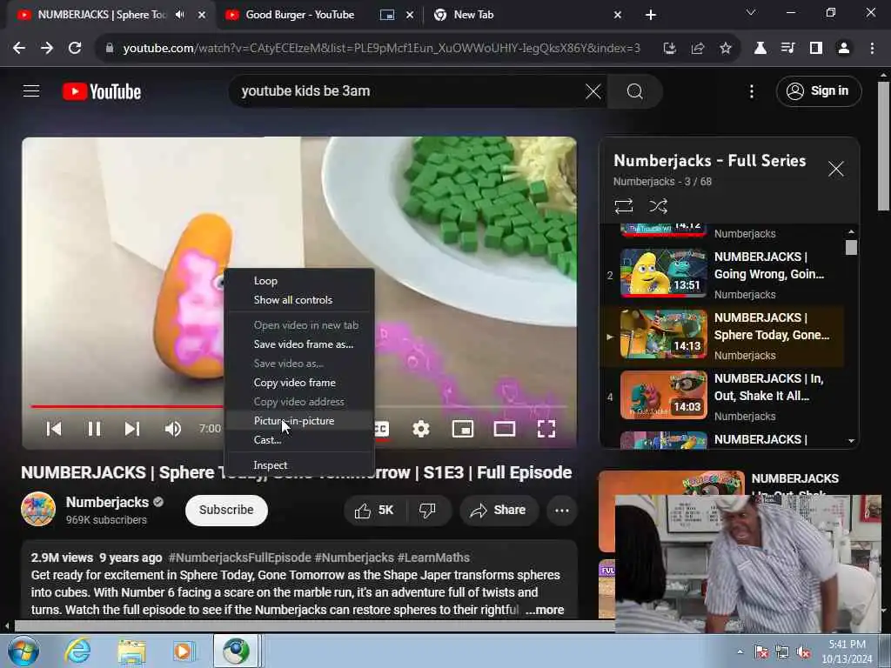Viewport: 891px width, 668px height.
Task: Skip to previous video
Action: [x=54, y=429]
